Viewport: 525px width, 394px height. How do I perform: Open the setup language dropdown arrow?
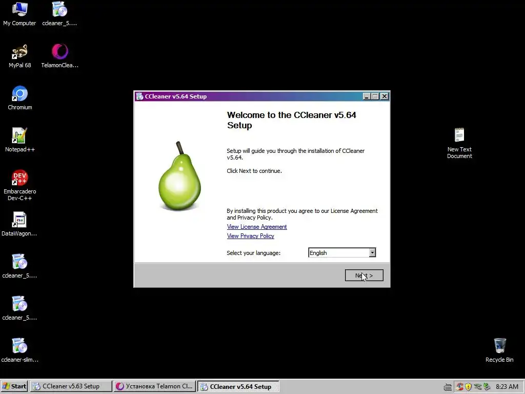372,252
